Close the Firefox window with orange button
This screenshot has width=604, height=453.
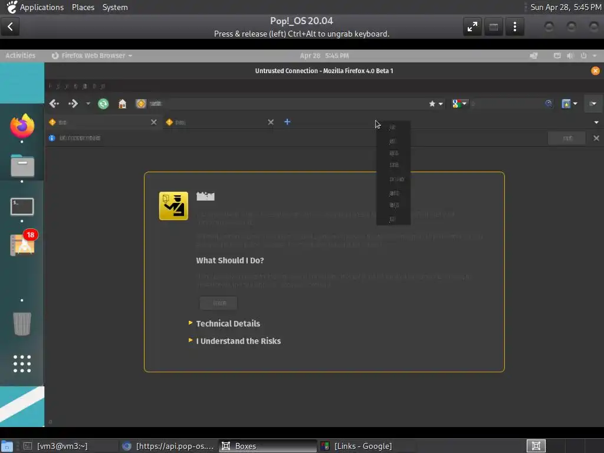[596, 71]
